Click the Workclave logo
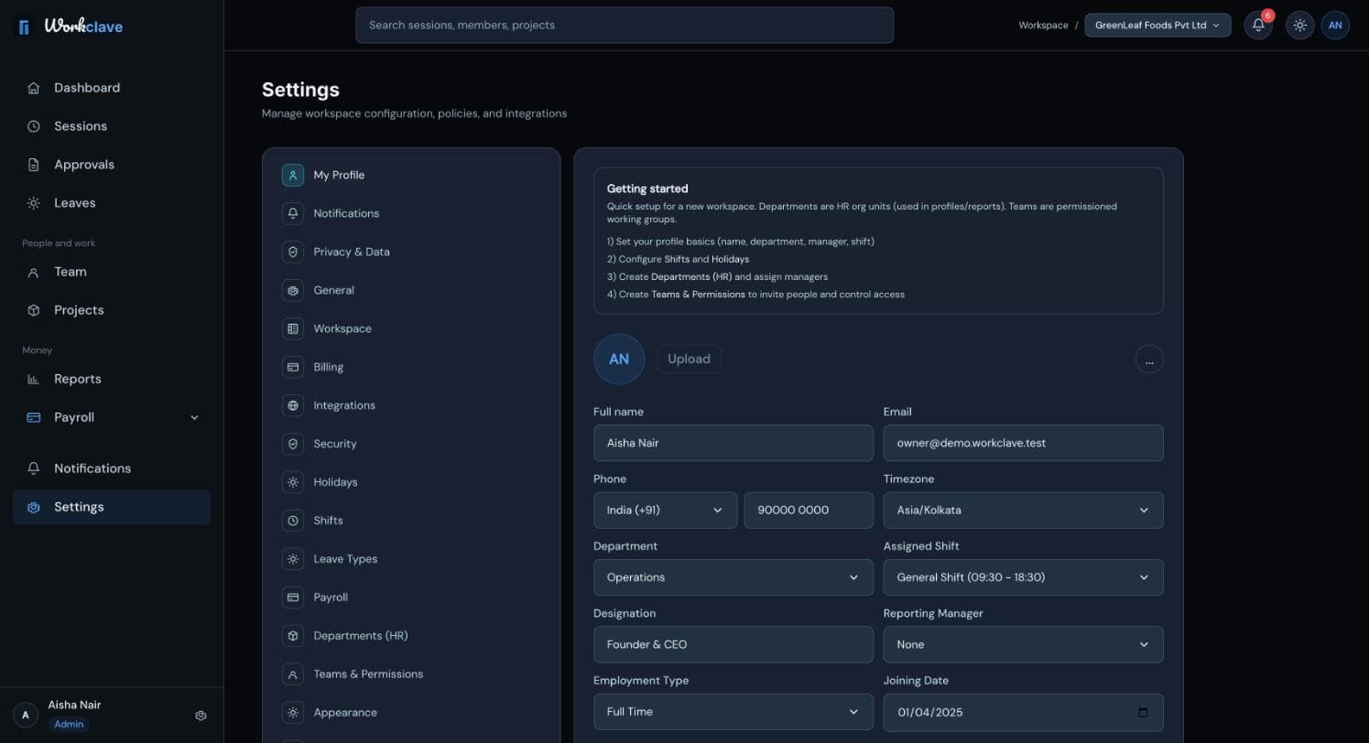Image resolution: width=1369 pixels, height=743 pixels. tap(71, 27)
